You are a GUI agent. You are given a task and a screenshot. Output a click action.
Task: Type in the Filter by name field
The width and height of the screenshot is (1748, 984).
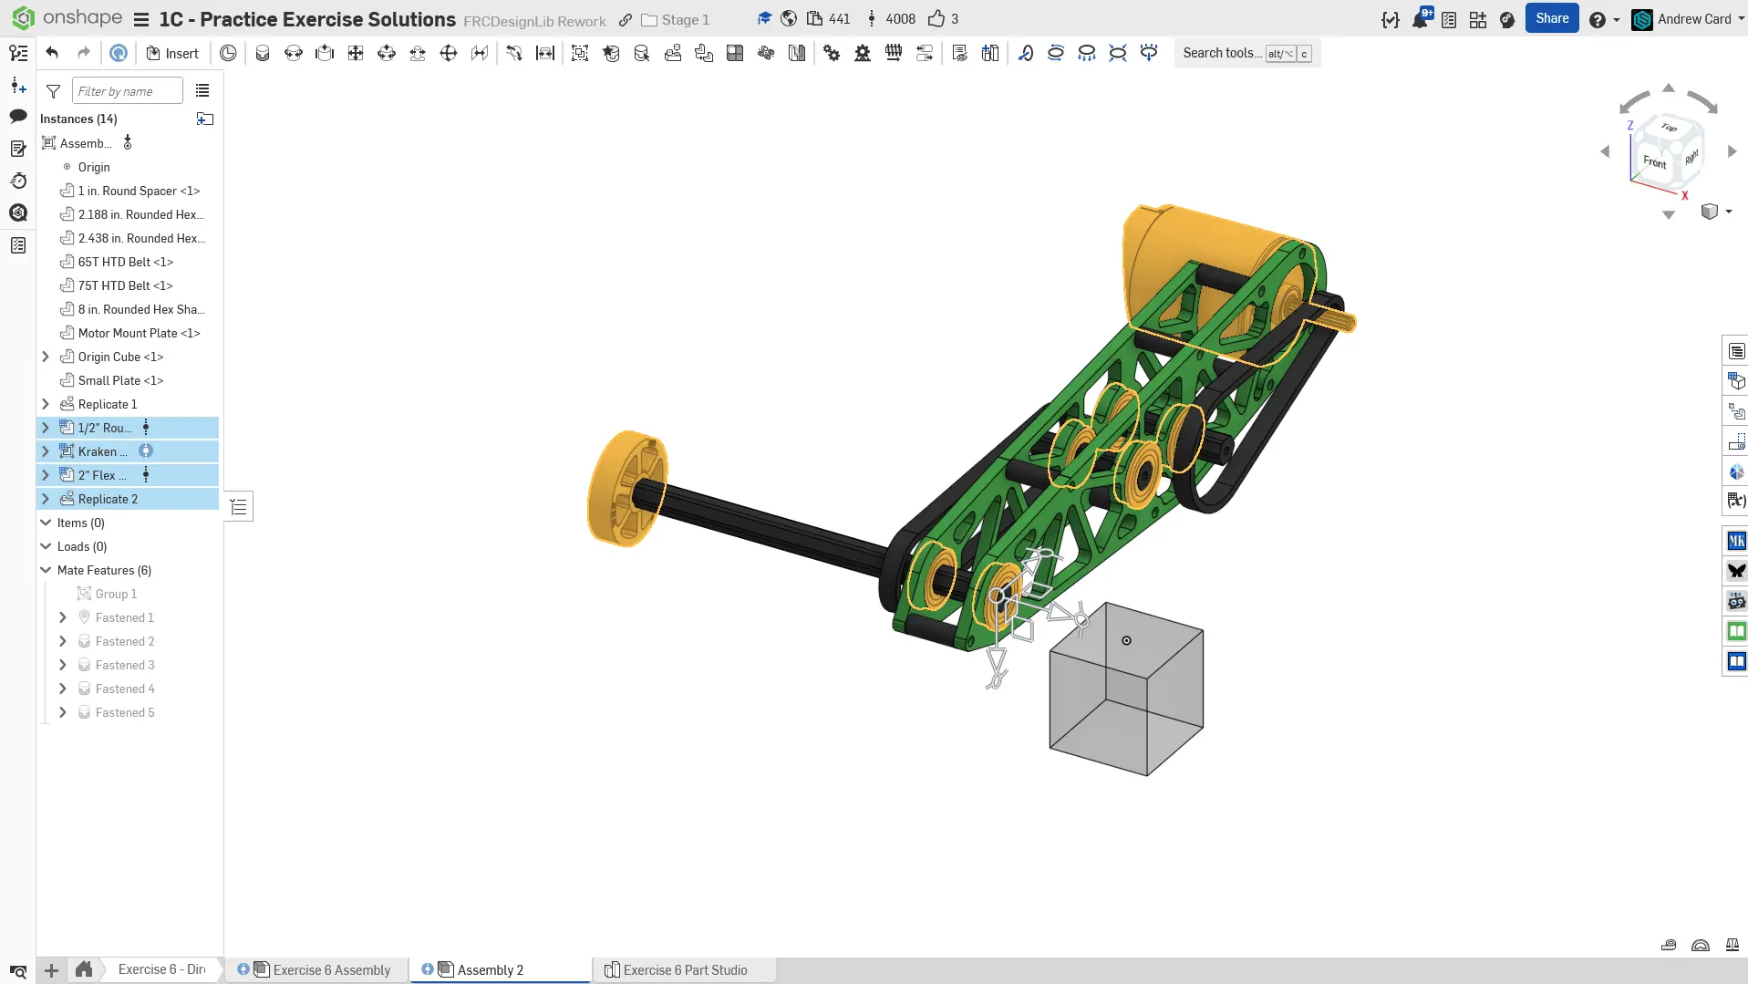(x=127, y=91)
